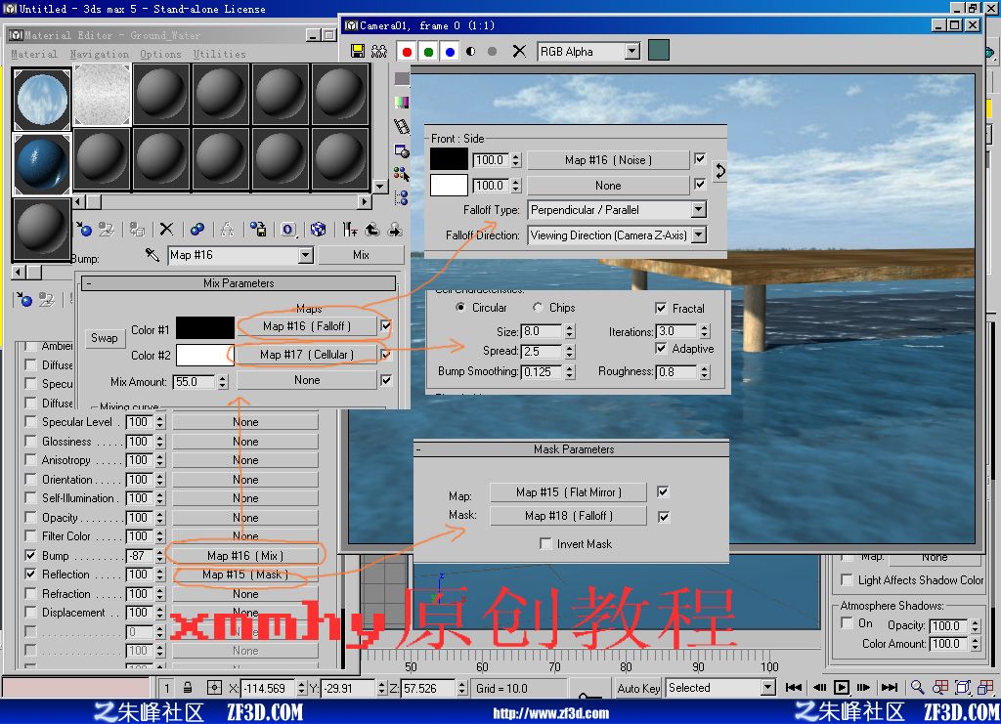1001x724 pixels.
Task: Enable the blue channel in render window
Action: click(450, 51)
